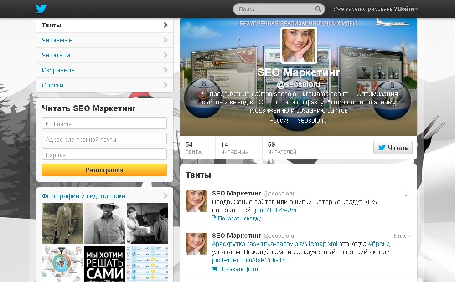Open raskrutka-saitov.biz/sitemap.xml link
The width and height of the screenshot is (455, 282).
[x=292, y=244]
